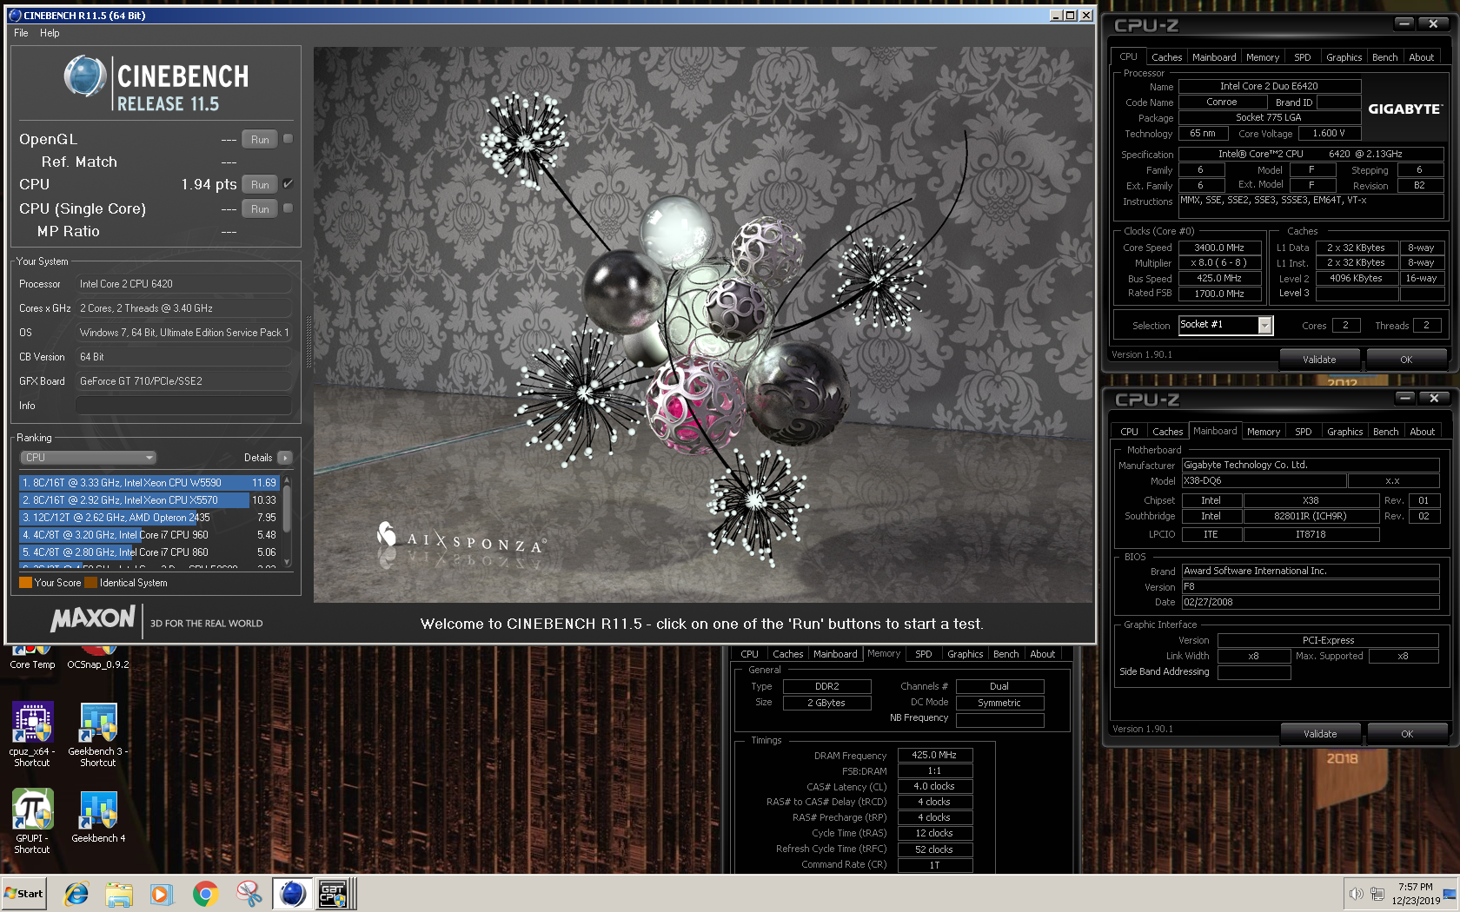The image size is (1460, 912).
Task: Toggle the OpenGL test checkbox
Action: tap(288, 139)
